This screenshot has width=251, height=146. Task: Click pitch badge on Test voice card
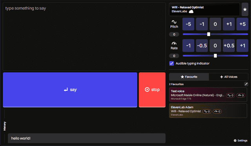coord(230,95)
